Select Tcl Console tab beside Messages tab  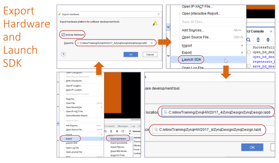pyautogui.click(x=110, y=126)
